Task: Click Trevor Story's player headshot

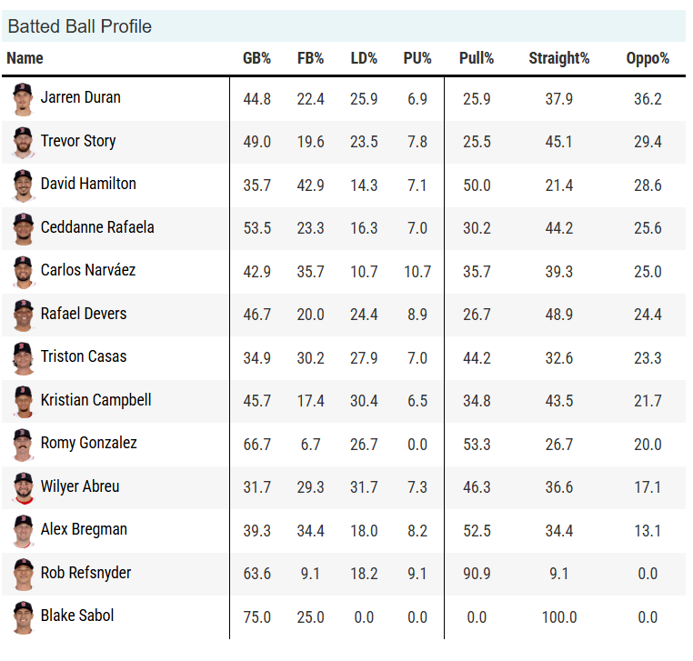Action: [23, 142]
